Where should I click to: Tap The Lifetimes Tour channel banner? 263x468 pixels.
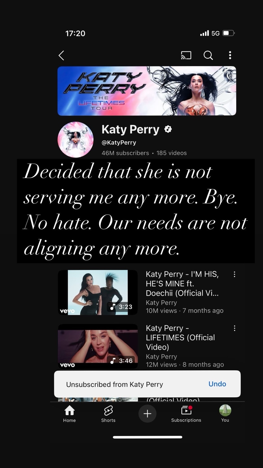pos(147,91)
